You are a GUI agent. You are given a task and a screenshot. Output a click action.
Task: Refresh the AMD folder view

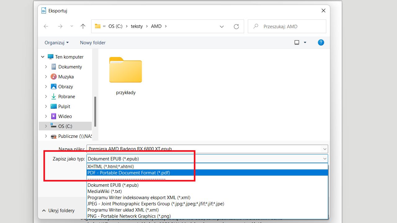[x=236, y=27]
